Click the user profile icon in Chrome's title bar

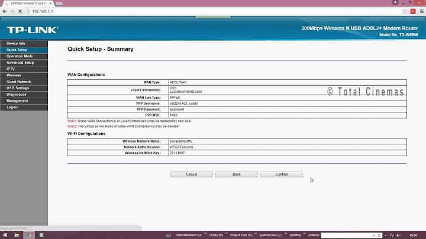395,2
